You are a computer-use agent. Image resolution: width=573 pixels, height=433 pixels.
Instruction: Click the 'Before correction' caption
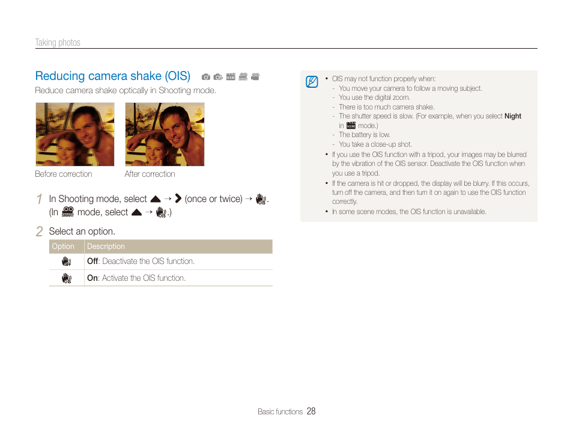(64, 174)
